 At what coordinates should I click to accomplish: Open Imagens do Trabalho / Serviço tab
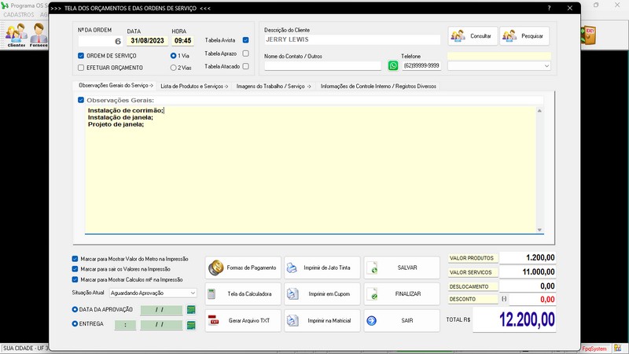[274, 86]
